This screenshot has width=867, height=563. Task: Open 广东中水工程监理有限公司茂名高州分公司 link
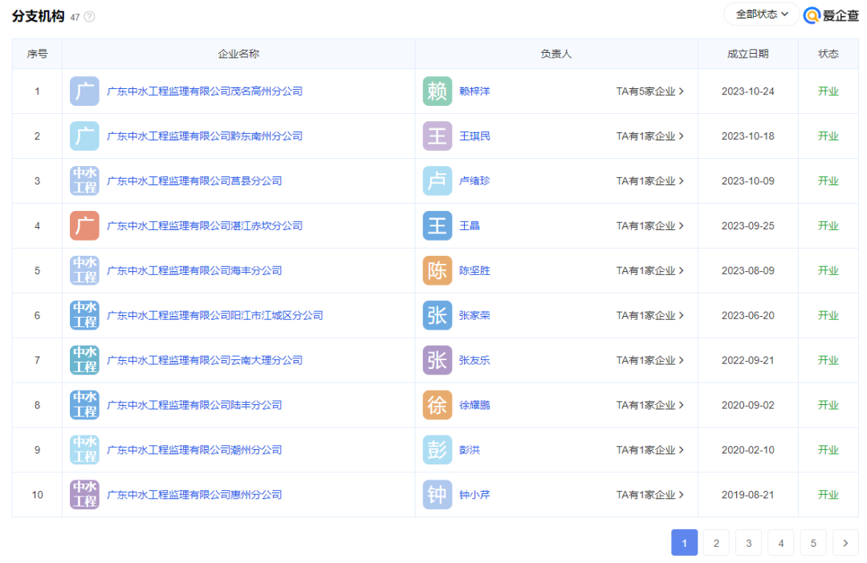pyautogui.click(x=205, y=91)
